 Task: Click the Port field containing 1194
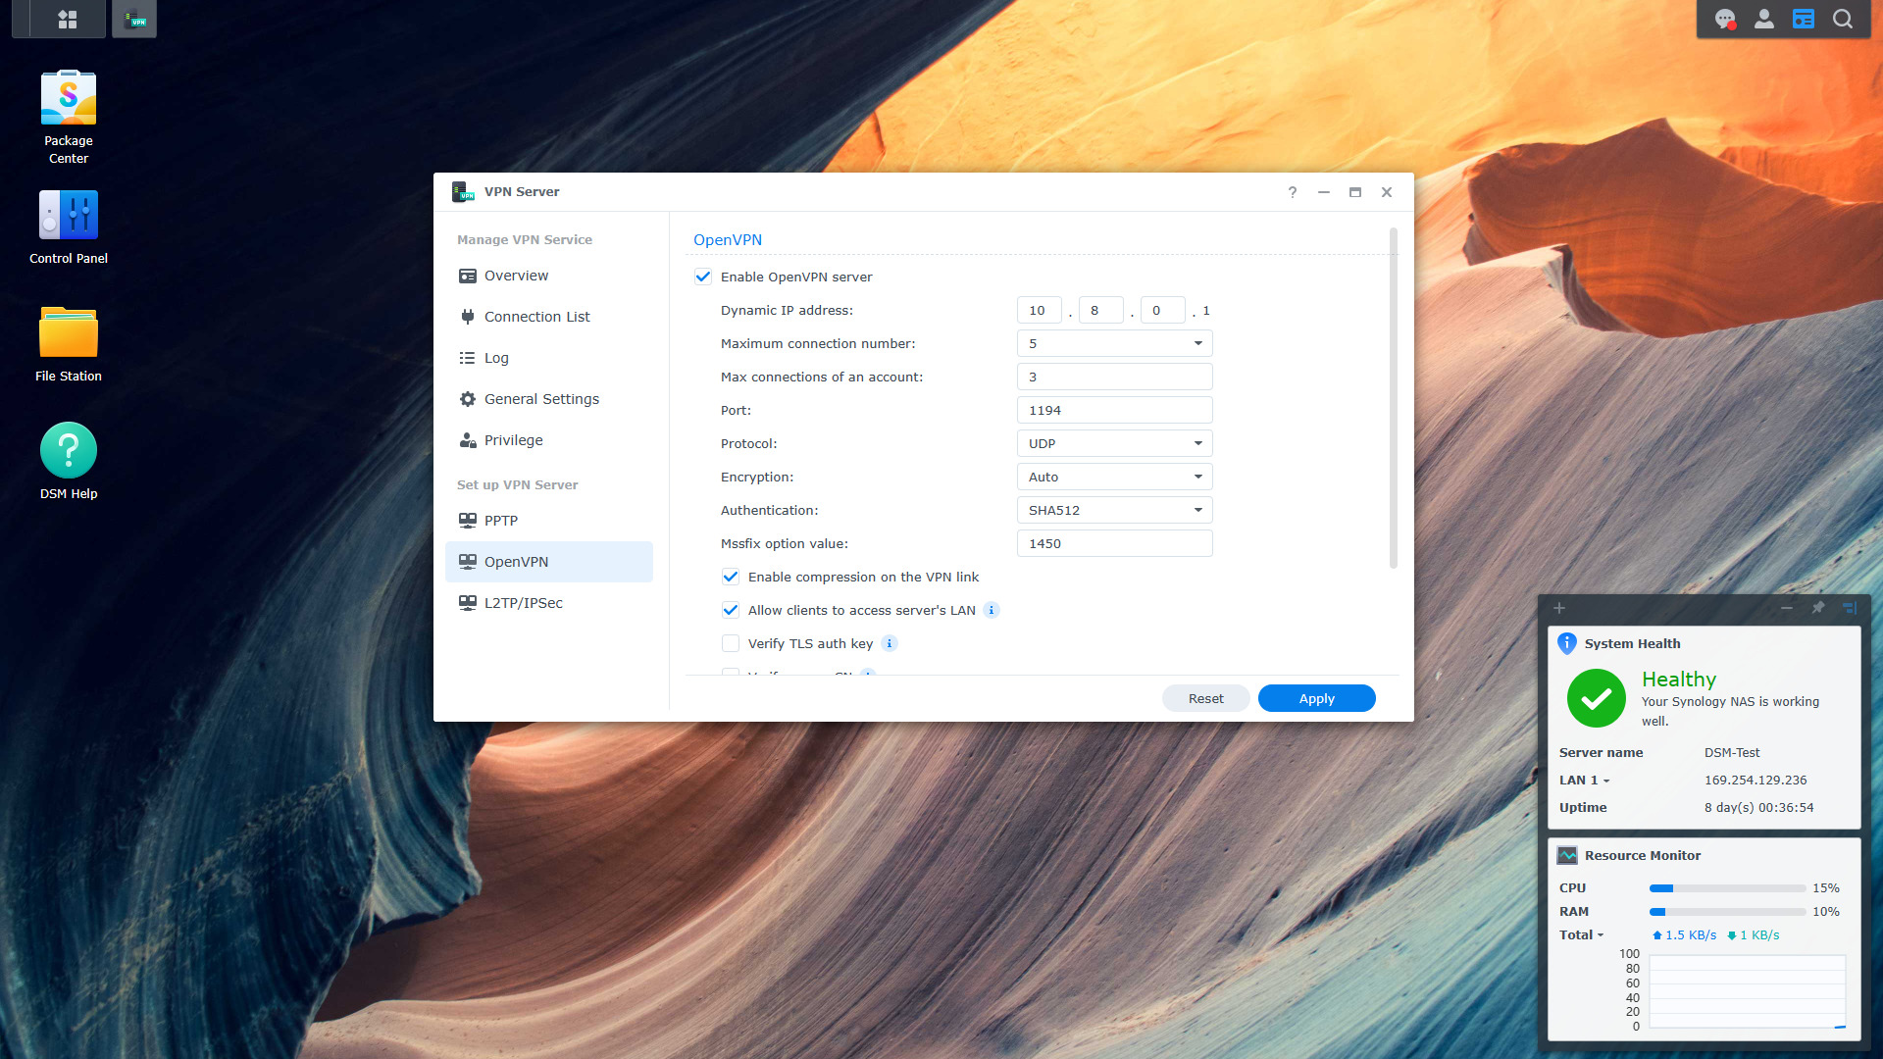click(1115, 410)
